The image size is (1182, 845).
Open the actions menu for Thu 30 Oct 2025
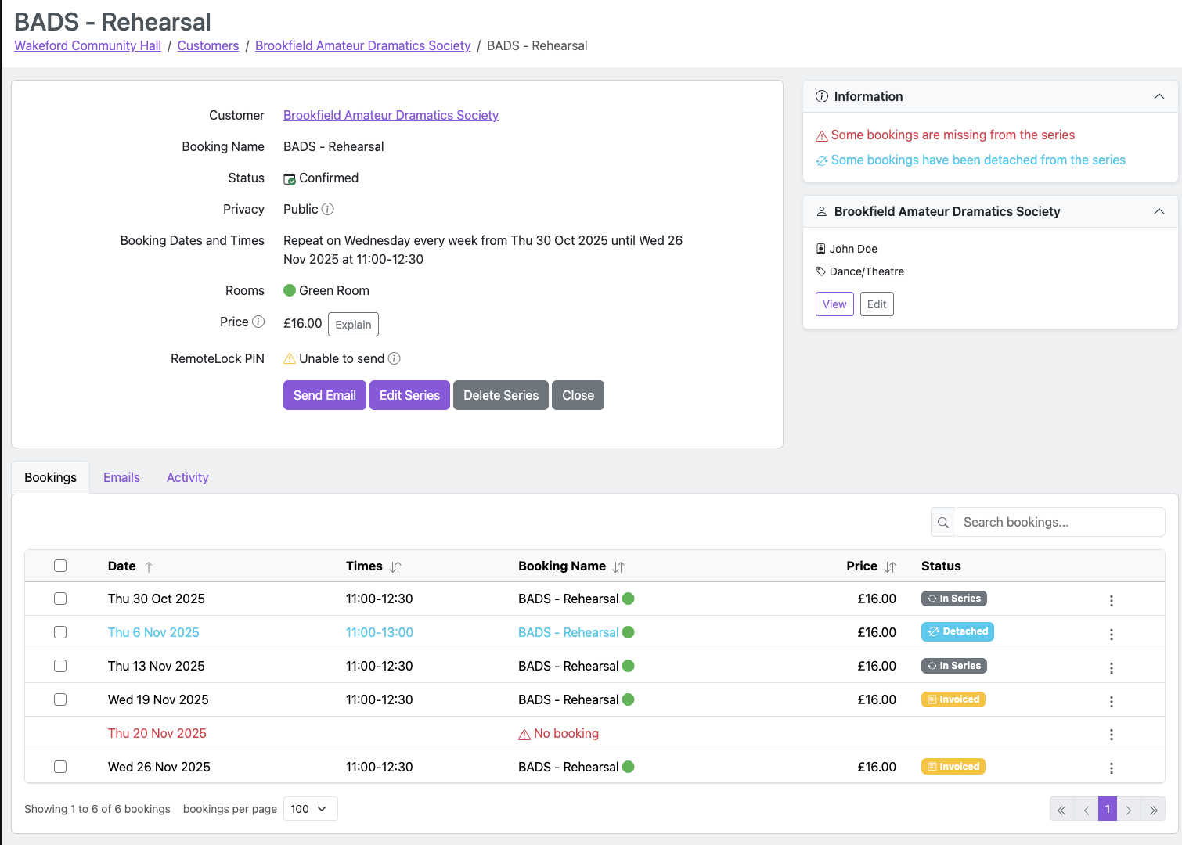[x=1112, y=601]
